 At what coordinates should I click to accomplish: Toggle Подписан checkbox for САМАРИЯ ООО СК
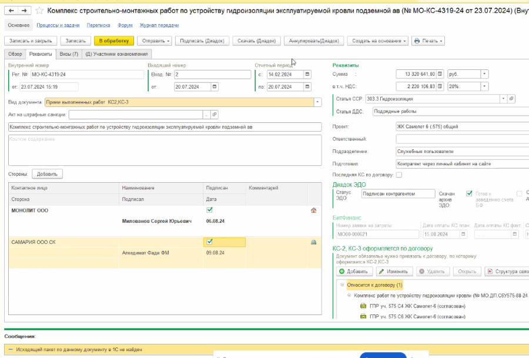click(x=210, y=242)
